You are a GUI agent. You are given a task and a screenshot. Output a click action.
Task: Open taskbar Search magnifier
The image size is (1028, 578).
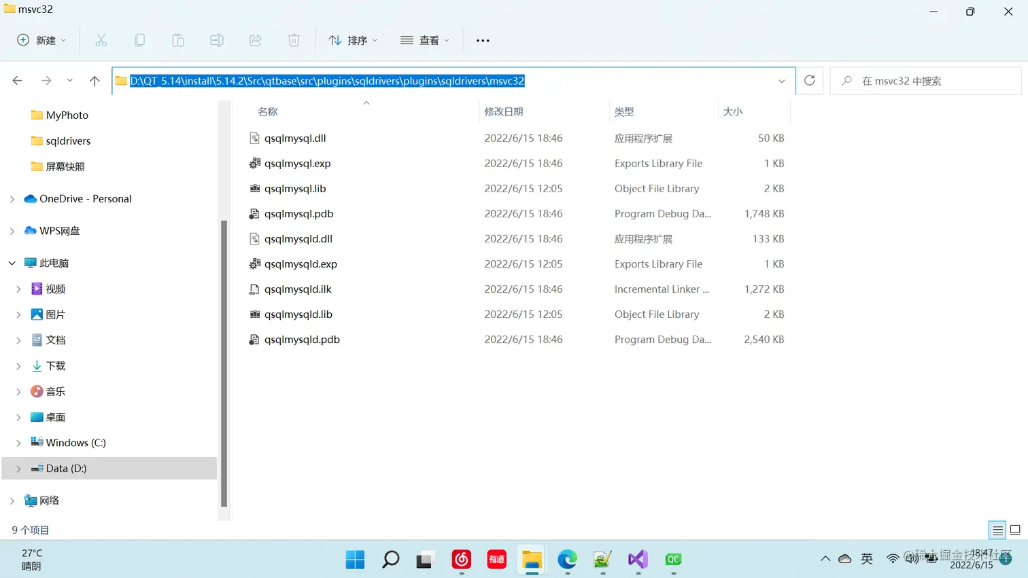point(390,559)
